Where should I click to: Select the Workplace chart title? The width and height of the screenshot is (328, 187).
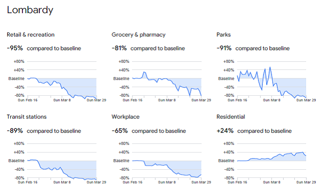125,117
